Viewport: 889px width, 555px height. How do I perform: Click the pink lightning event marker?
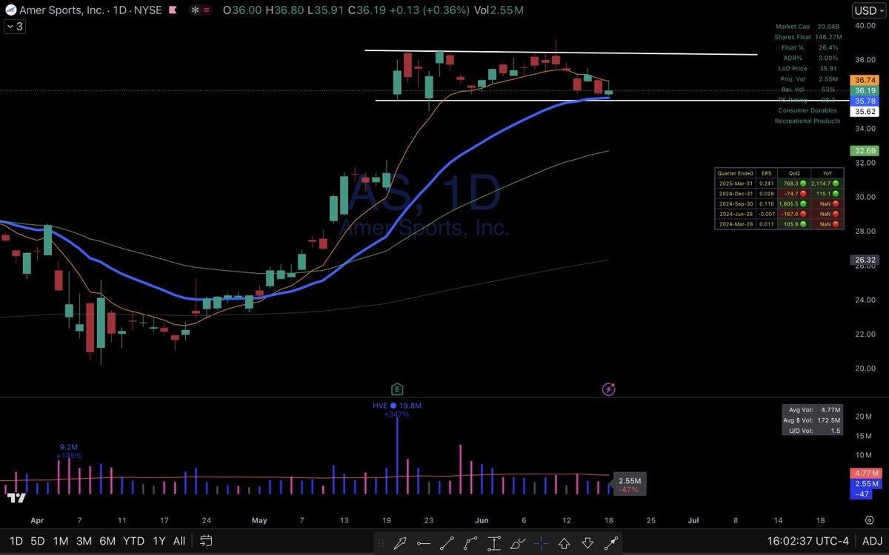[609, 388]
